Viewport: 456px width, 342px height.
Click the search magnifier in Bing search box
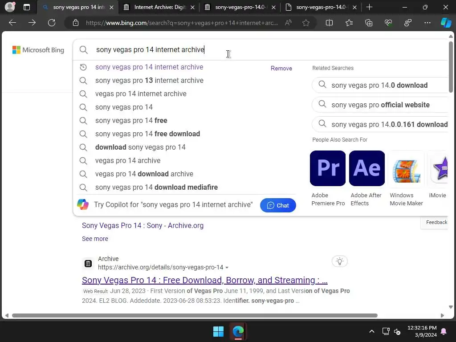pos(83,50)
